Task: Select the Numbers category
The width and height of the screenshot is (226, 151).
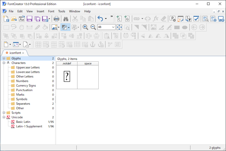Action: click(x=22, y=81)
